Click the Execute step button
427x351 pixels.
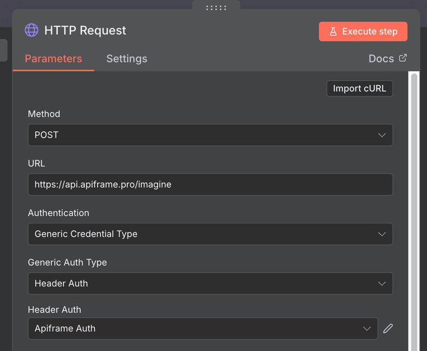click(363, 31)
